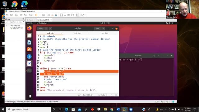Click the Windows taskbar search box
199x112 pixels.
click(x=28, y=109)
